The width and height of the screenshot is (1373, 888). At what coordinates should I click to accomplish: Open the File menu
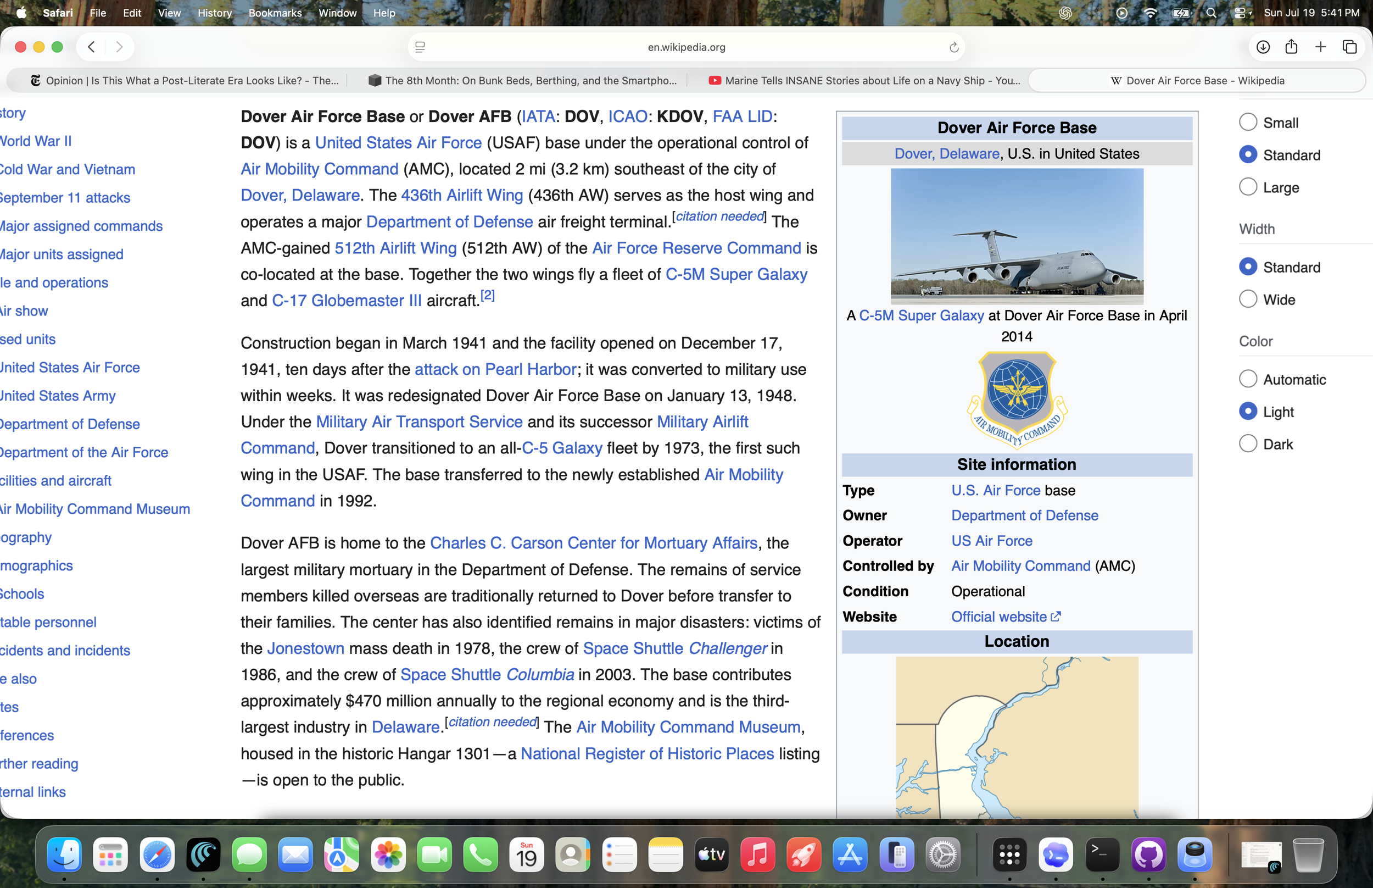(x=98, y=13)
